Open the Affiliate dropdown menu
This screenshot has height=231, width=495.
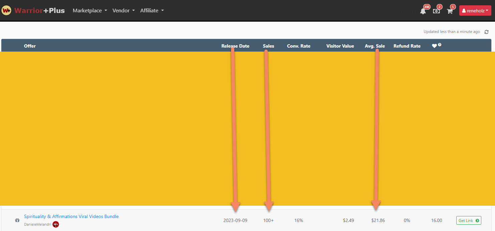click(x=152, y=11)
